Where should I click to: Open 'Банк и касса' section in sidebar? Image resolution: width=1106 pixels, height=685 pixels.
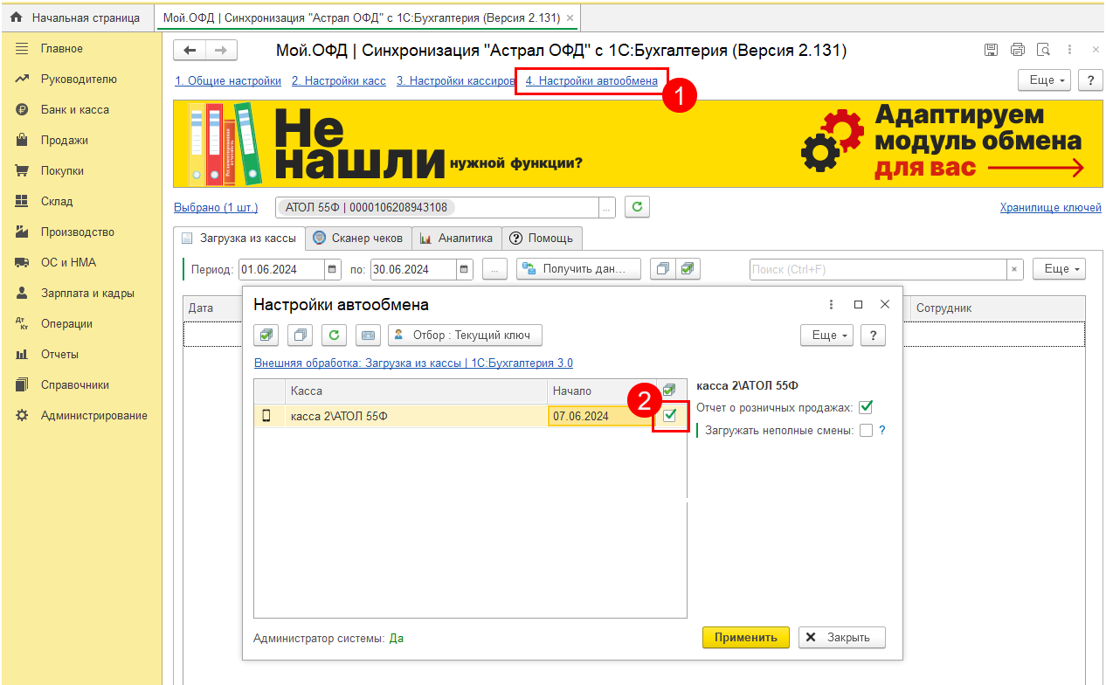pos(74,110)
